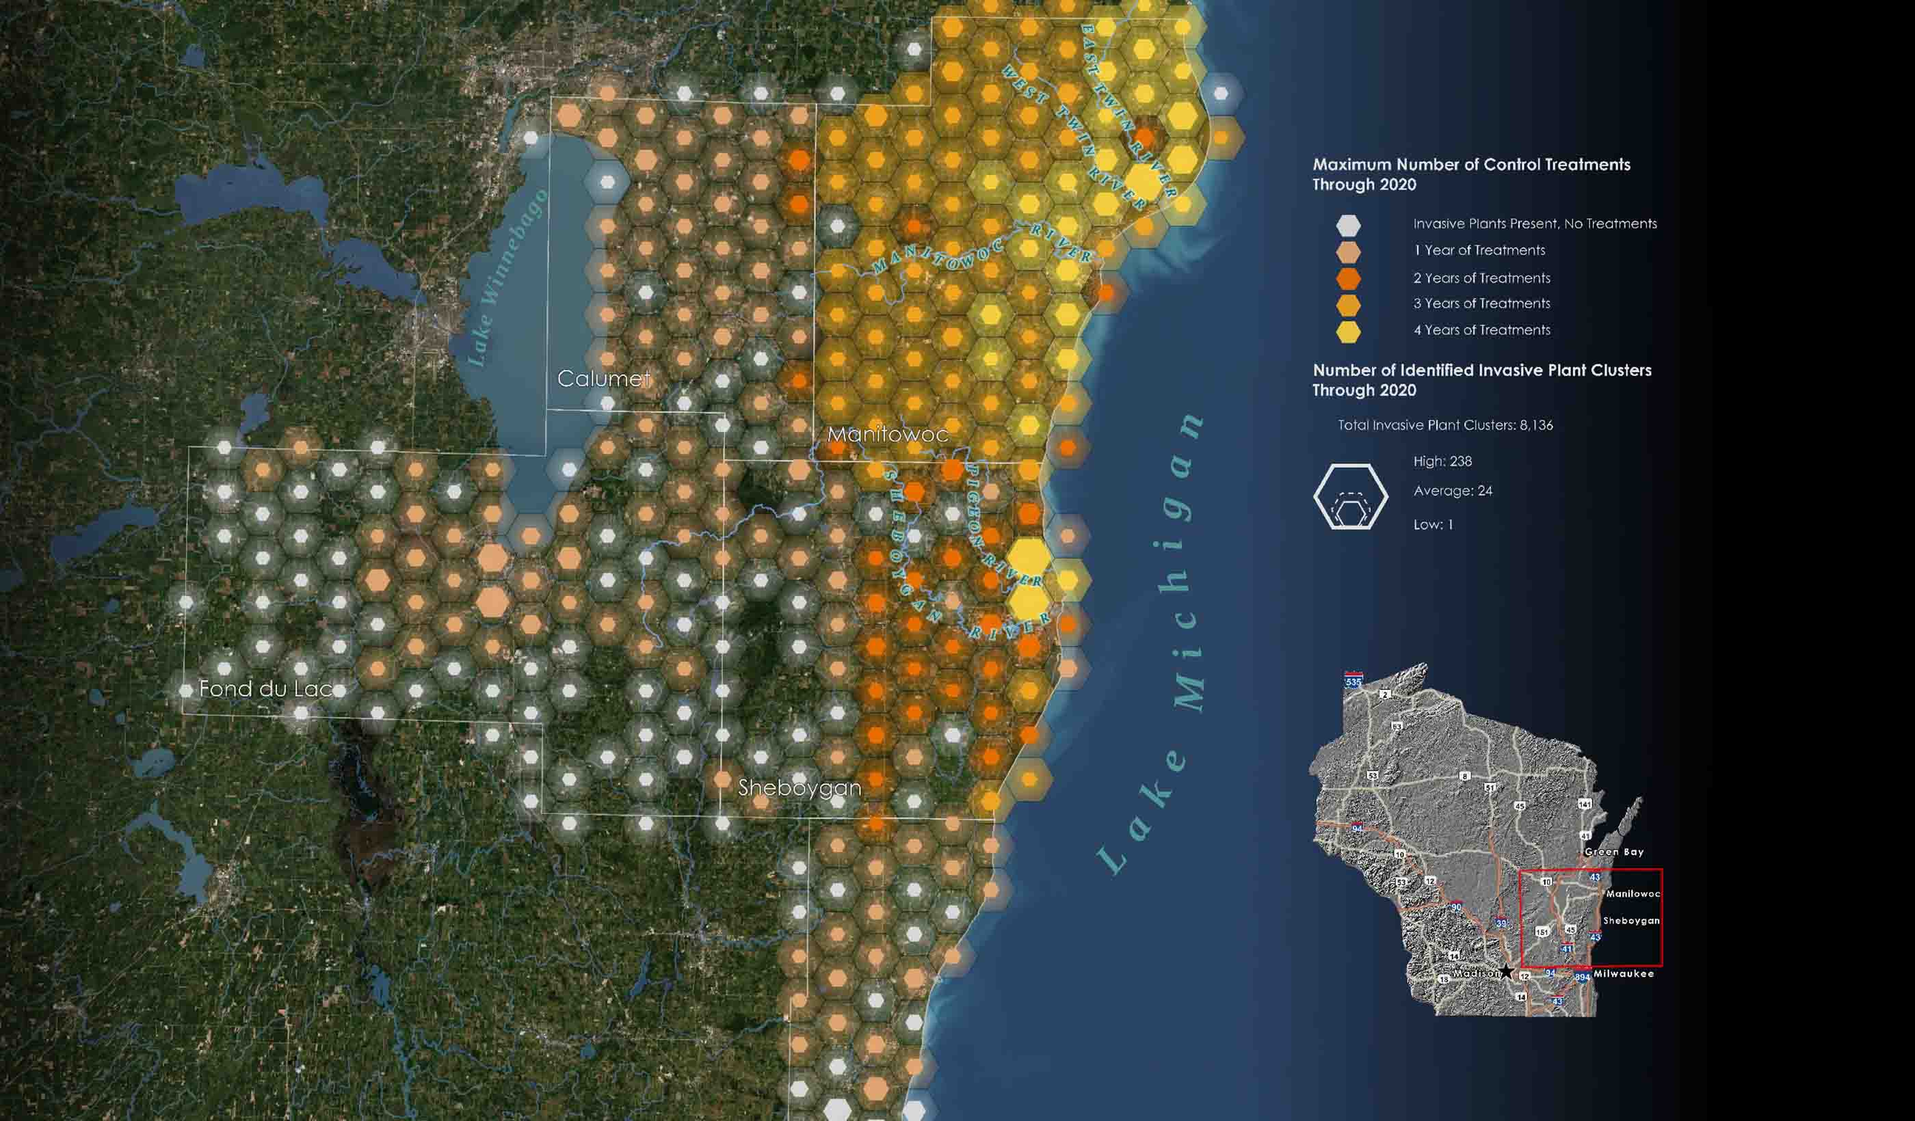Click the 'Invasive Plants Present, No Treatments' label
This screenshot has width=1915, height=1121.
click(x=1534, y=224)
